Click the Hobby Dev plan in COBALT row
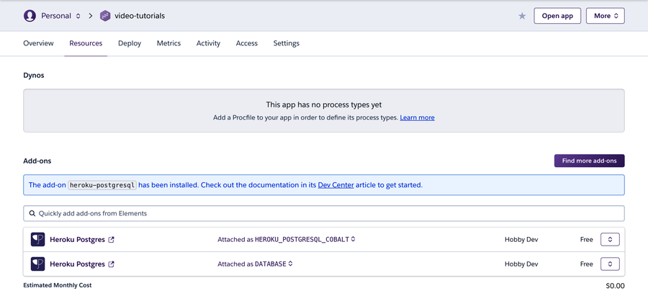648x296 pixels. click(x=521, y=239)
